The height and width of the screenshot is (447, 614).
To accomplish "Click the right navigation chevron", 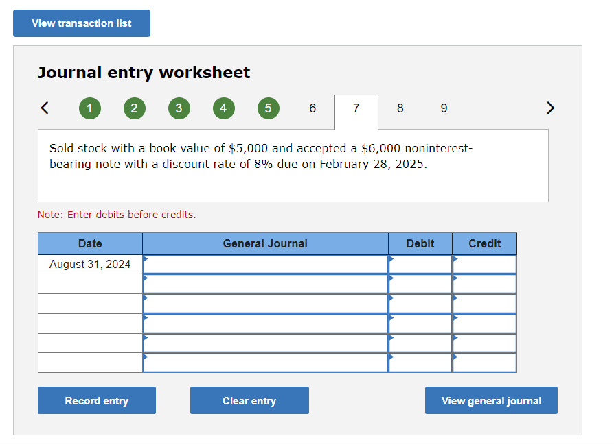I will click(549, 108).
